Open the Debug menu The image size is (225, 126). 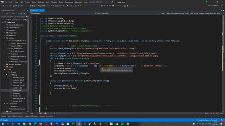(41, 2)
